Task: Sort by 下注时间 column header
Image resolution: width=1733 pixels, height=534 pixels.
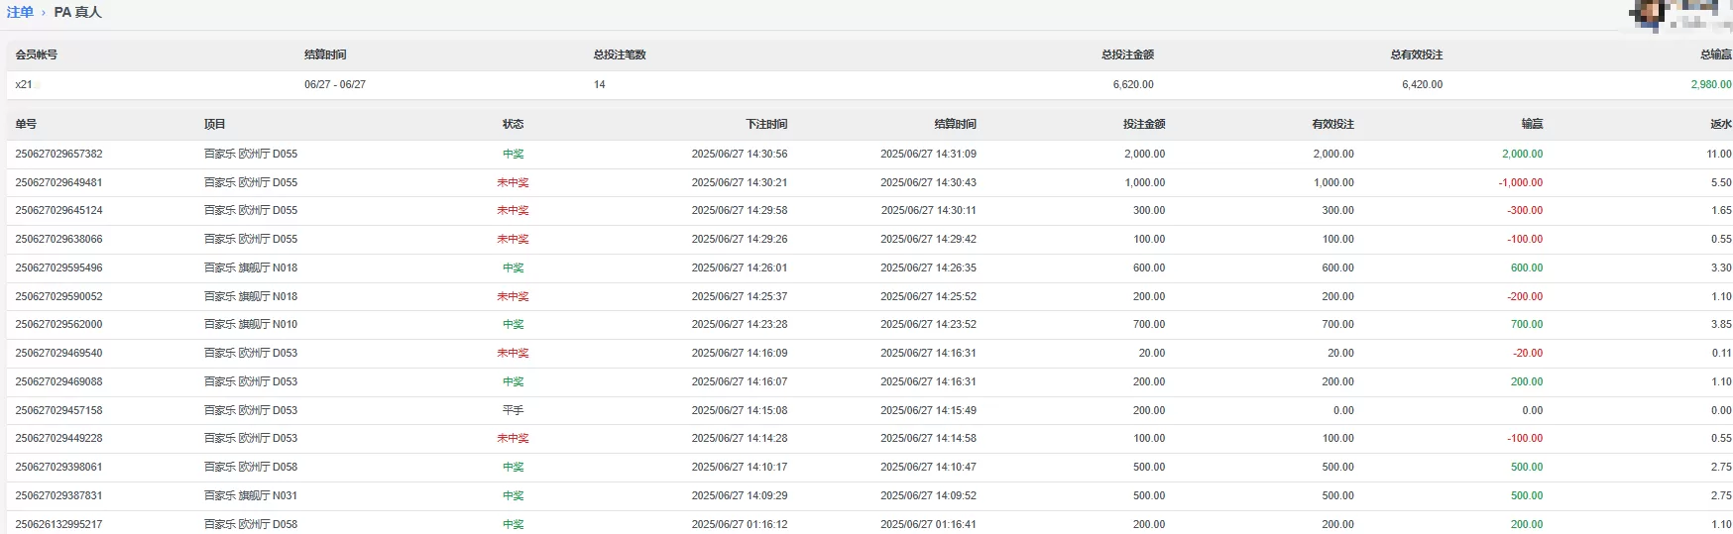Action: click(x=766, y=124)
